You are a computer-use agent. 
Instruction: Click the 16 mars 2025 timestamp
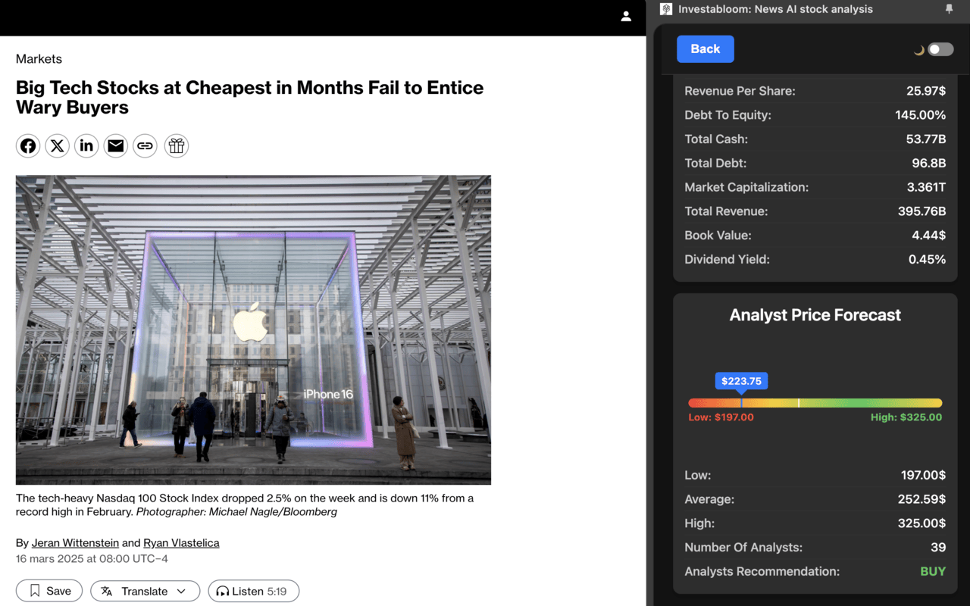pyautogui.click(x=92, y=559)
